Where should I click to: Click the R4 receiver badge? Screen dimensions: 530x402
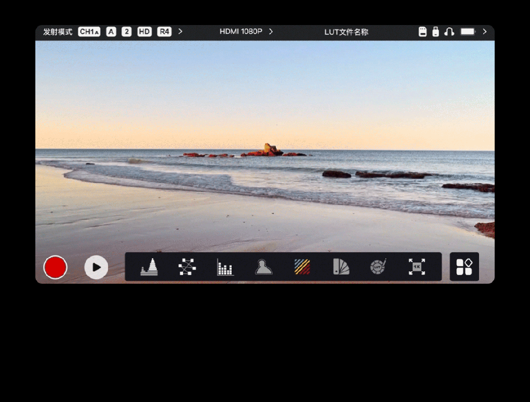coord(164,32)
